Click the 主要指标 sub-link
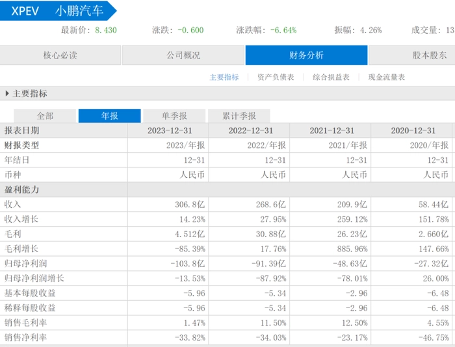 tap(224, 77)
